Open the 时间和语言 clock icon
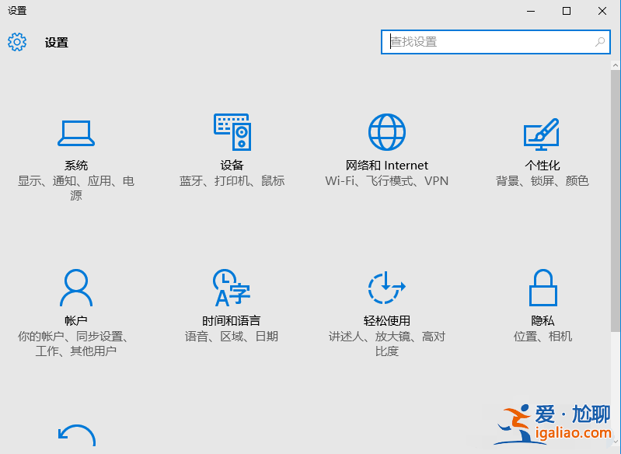The image size is (621, 454). pos(232,288)
